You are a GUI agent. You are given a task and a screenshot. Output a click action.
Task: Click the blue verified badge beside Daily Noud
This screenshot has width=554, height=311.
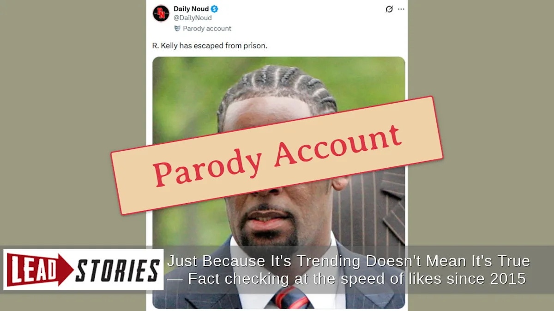point(214,9)
